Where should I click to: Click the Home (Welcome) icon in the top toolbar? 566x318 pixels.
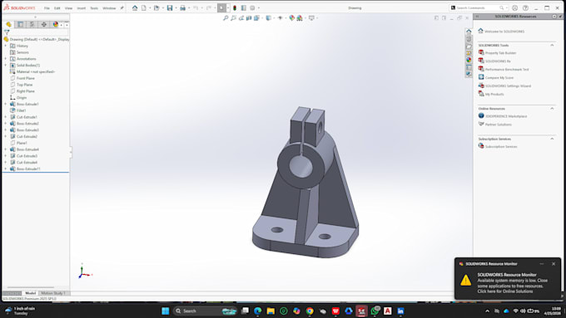135,8
